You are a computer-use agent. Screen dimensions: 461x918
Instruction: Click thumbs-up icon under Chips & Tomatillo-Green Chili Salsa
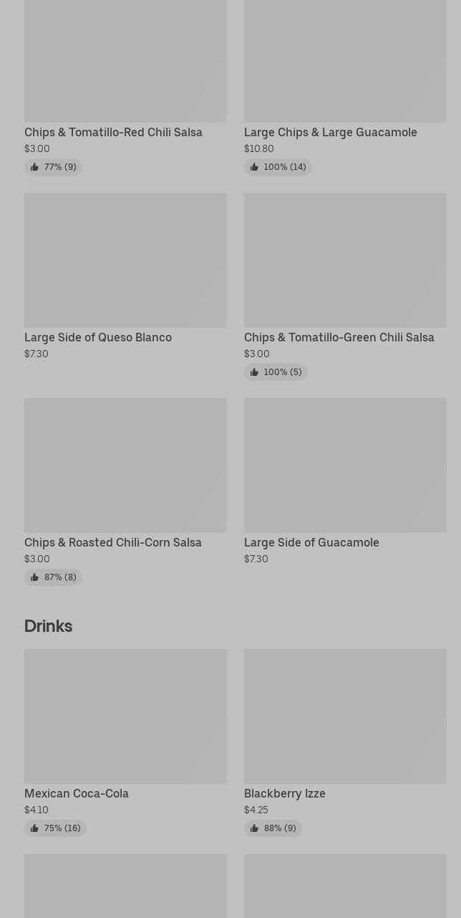point(254,372)
